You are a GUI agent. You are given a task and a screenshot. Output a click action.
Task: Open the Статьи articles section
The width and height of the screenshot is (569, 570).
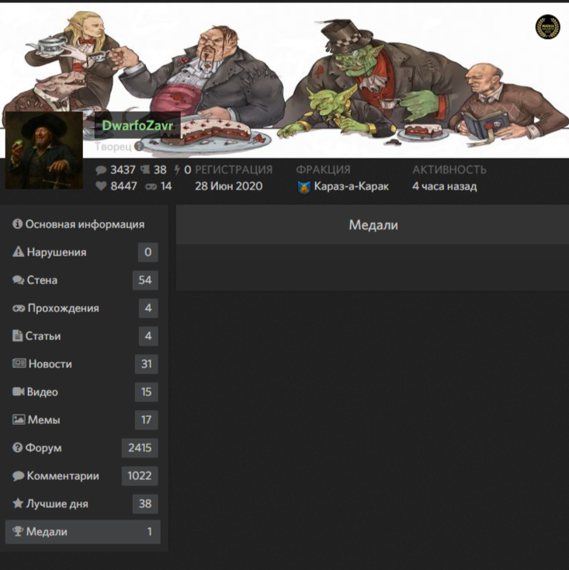(83, 336)
